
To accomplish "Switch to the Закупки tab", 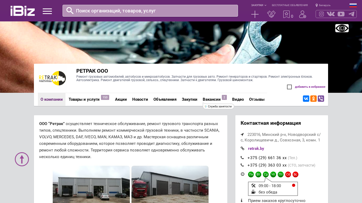I will (189, 99).
